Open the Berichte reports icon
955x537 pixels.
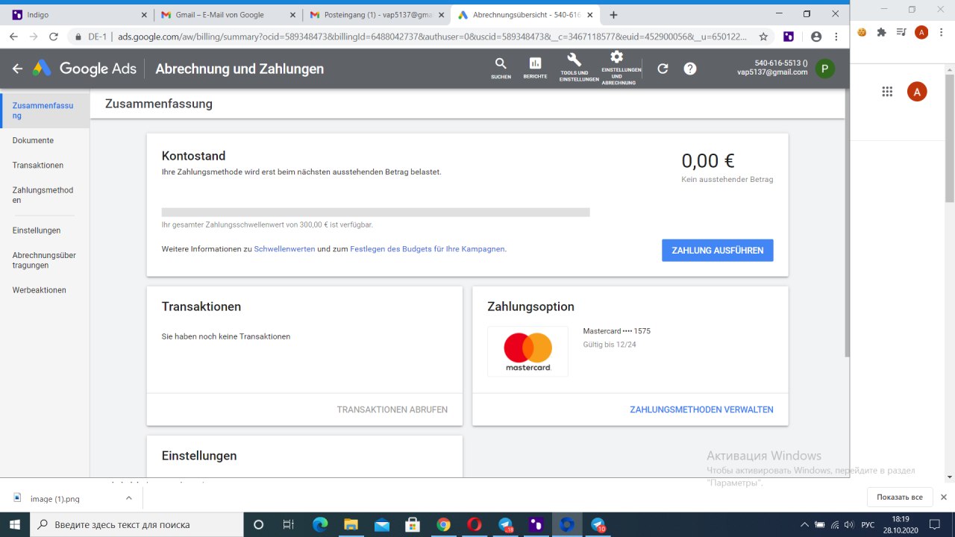pos(535,68)
